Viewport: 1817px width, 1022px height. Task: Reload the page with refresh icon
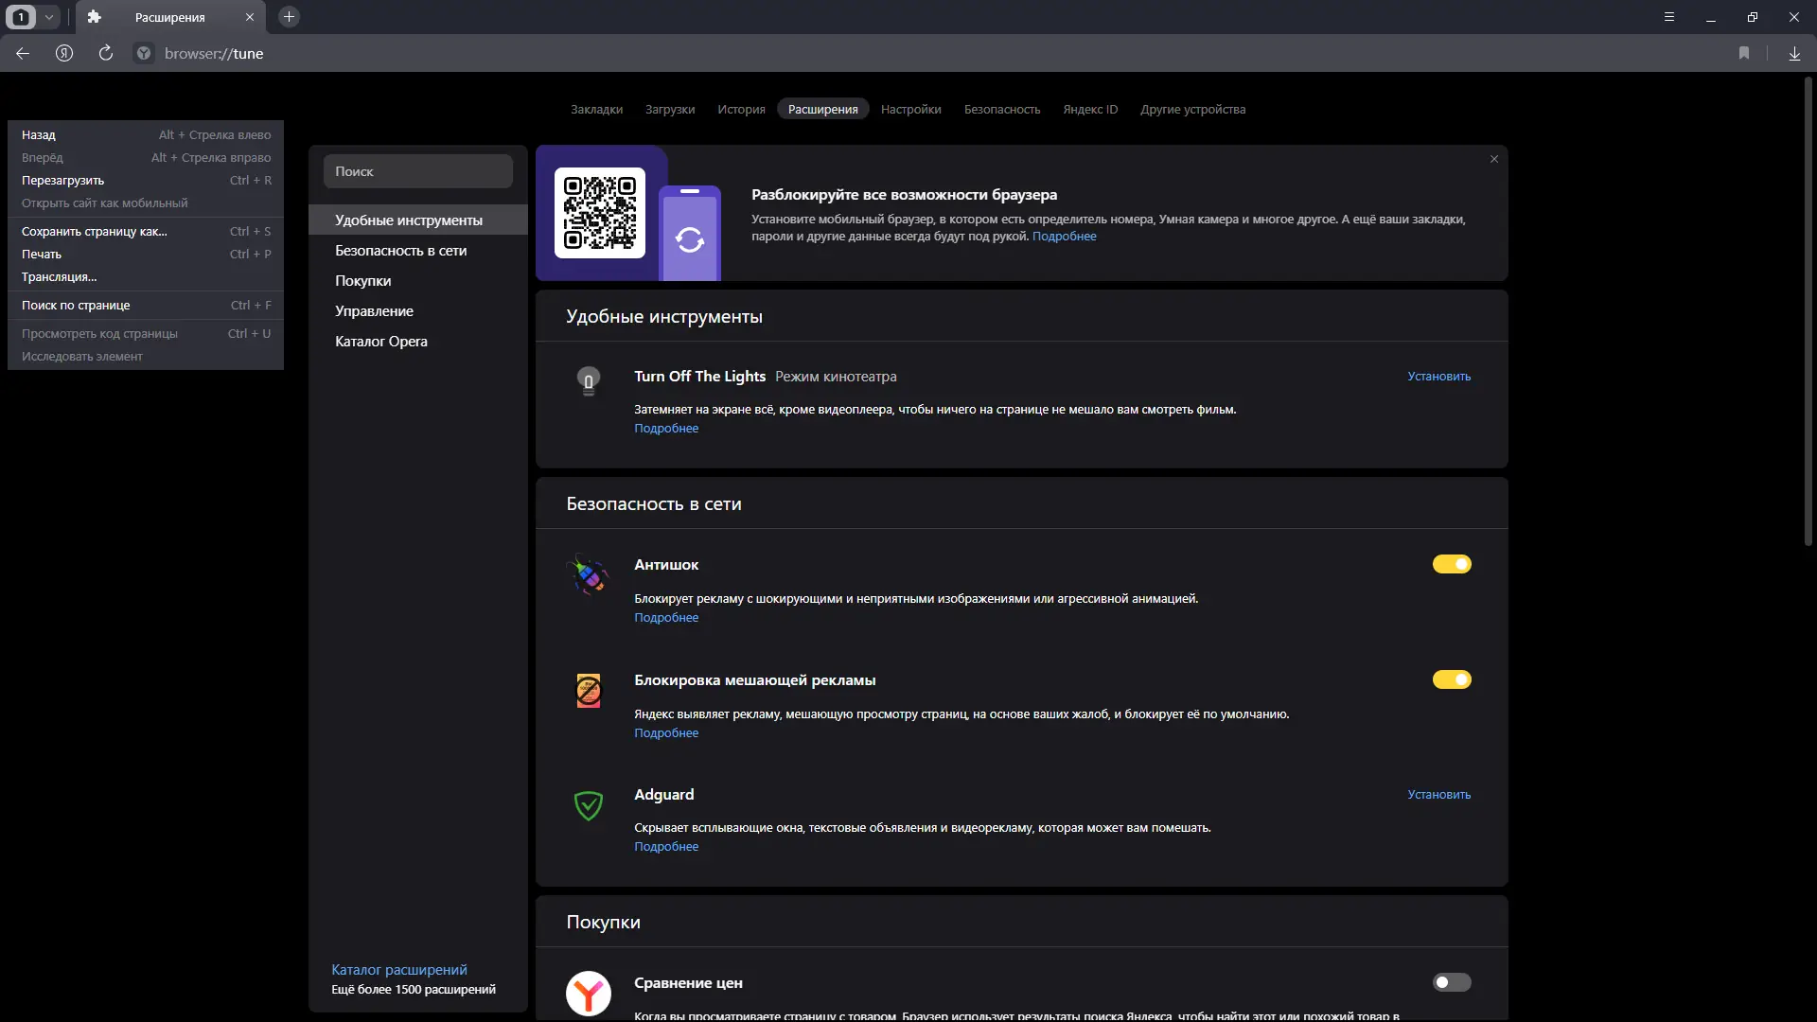106,54
